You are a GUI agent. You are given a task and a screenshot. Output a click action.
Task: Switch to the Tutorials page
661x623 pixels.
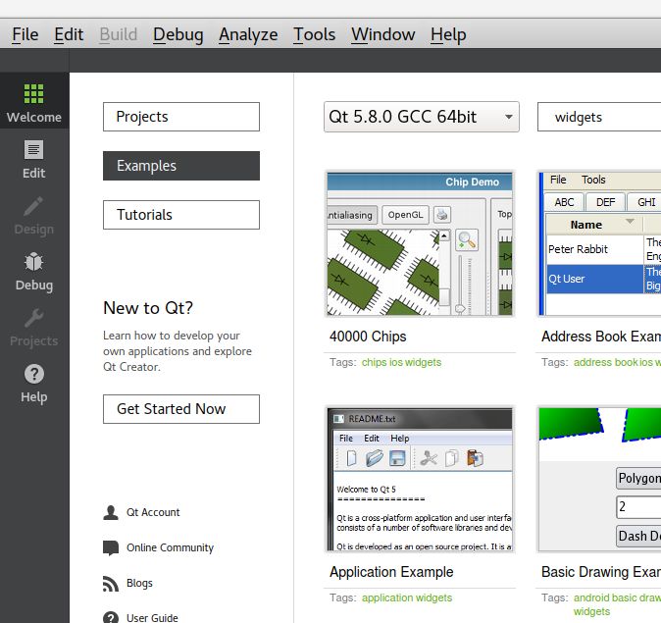[x=181, y=215]
